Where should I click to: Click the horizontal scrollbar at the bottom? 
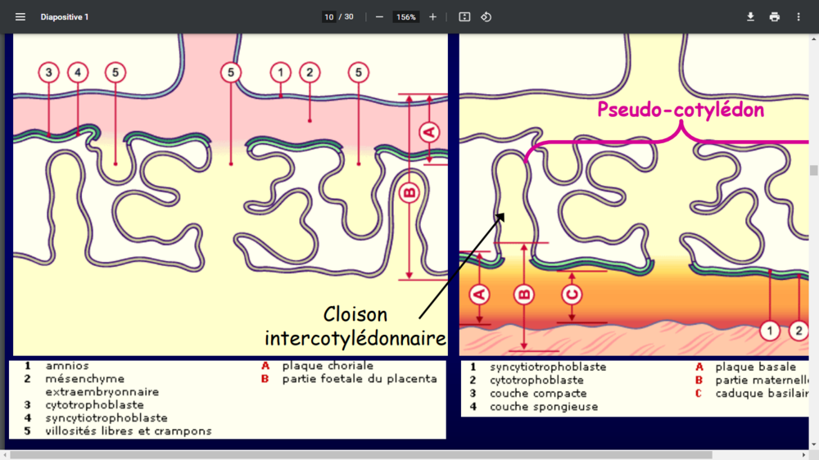coord(360,454)
